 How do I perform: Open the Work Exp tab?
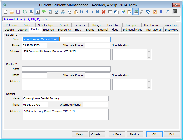[170, 25]
